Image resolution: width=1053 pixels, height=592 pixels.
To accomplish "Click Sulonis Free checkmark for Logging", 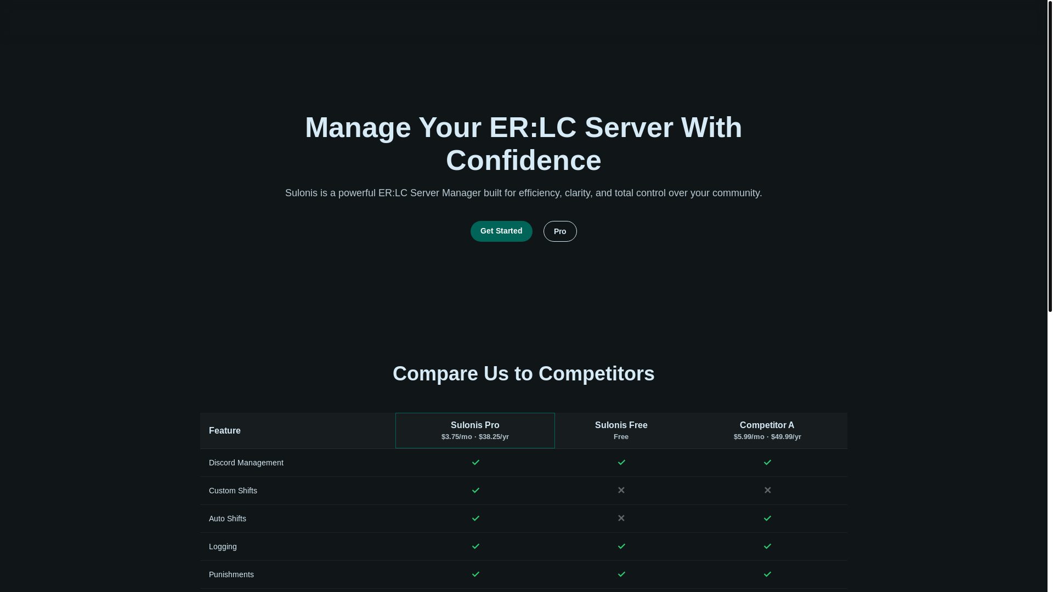I will [x=621, y=547].
